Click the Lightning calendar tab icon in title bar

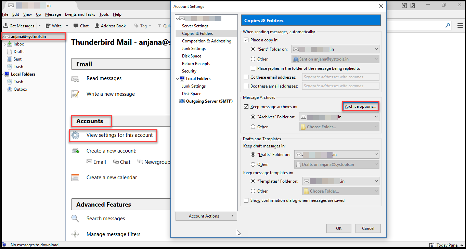(x=404, y=5)
